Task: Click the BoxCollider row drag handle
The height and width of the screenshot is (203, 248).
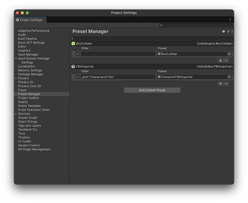Action: coord(73,54)
